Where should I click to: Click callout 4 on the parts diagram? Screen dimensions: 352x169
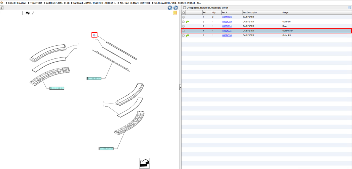pos(94,35)
